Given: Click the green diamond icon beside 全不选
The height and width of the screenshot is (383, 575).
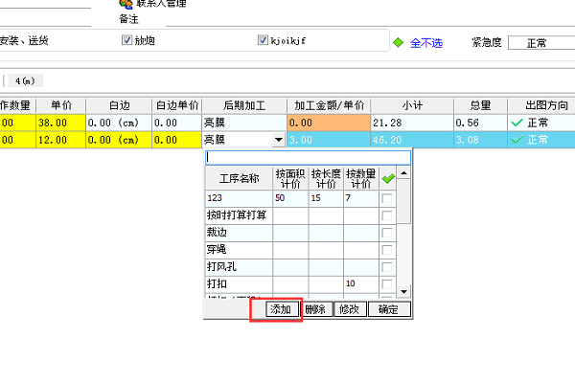Looking at the screenshot, I should tap(398, 42).
